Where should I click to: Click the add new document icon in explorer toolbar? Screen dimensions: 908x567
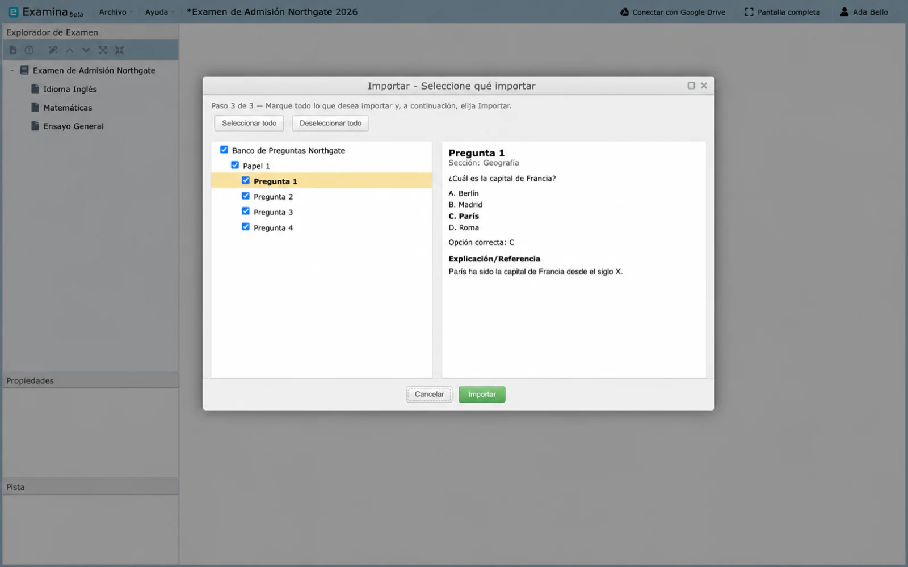(13, 50)
